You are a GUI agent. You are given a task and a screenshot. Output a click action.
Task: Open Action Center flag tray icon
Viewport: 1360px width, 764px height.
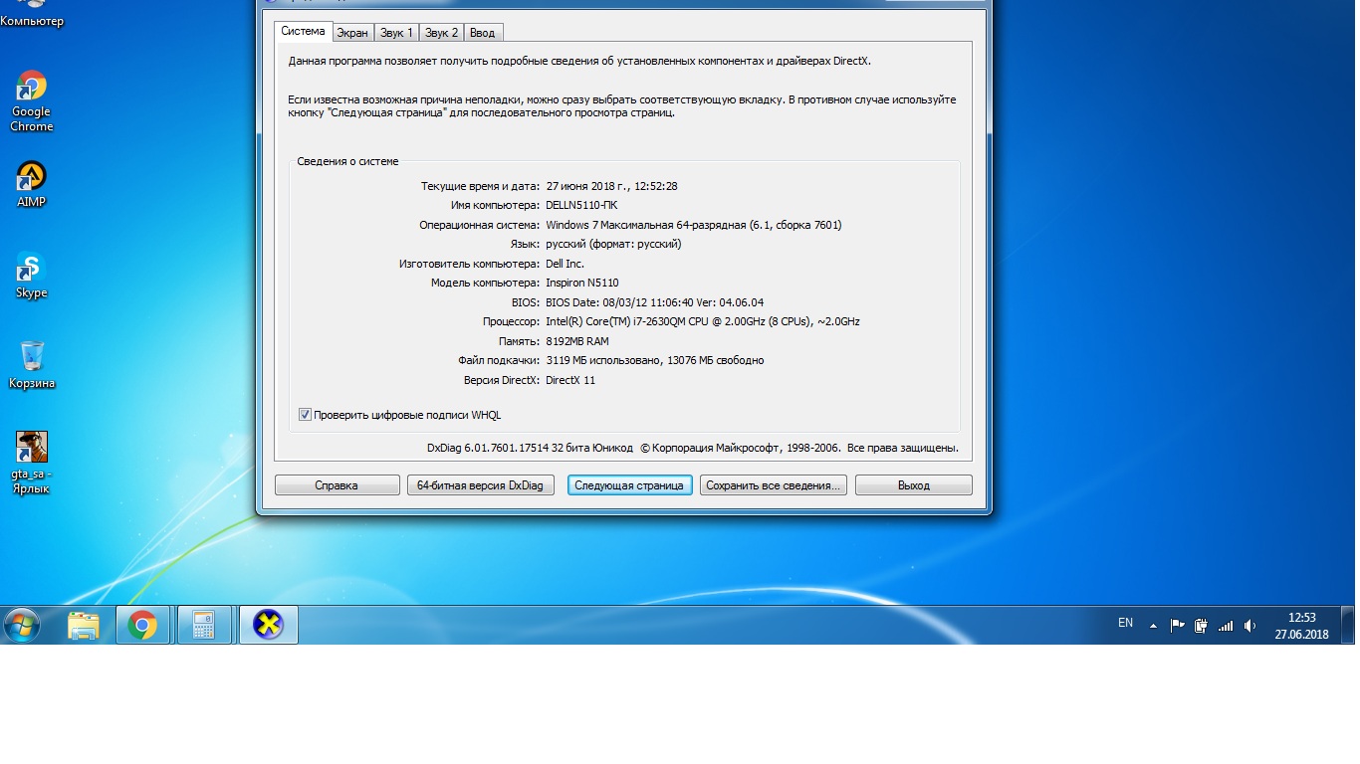[x=1177, y=626]
